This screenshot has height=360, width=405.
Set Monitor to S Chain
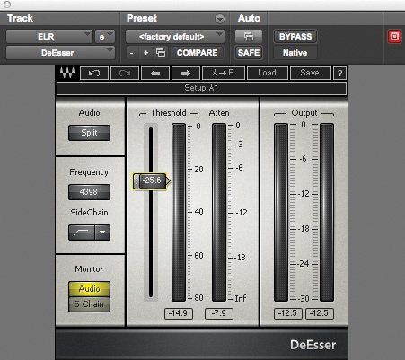89,304
